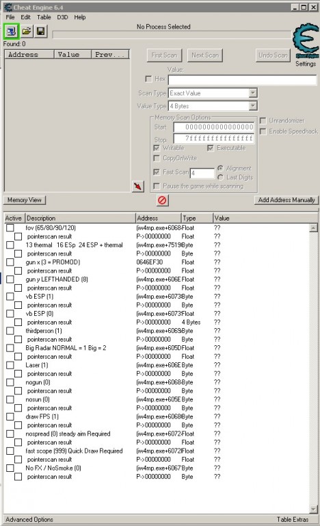Select the Alignment radio button

pyautogui.click(x=220, y=168)
